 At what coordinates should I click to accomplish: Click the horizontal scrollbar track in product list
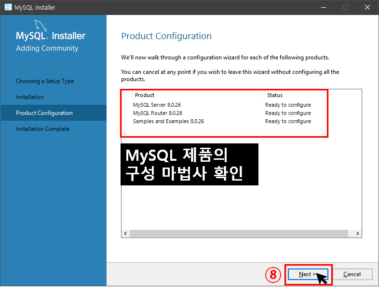coord(239,233)
